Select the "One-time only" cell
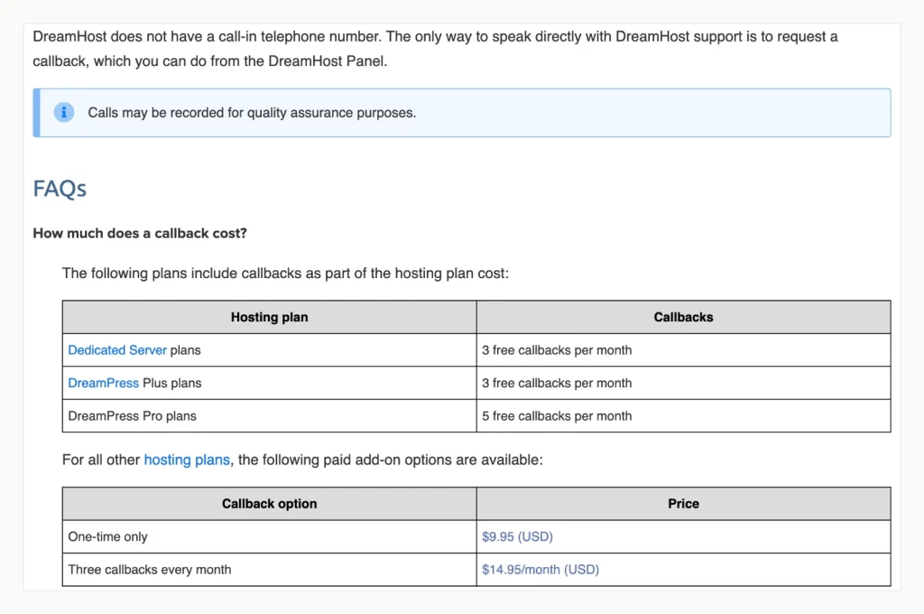Viewport: 924px width, 614px height. pos(269,536)
